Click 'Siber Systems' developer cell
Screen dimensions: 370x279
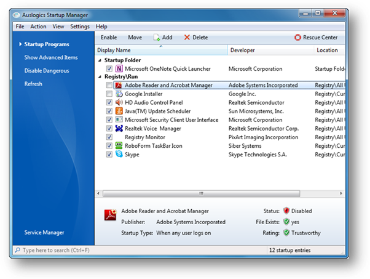[x=245, y=146]
